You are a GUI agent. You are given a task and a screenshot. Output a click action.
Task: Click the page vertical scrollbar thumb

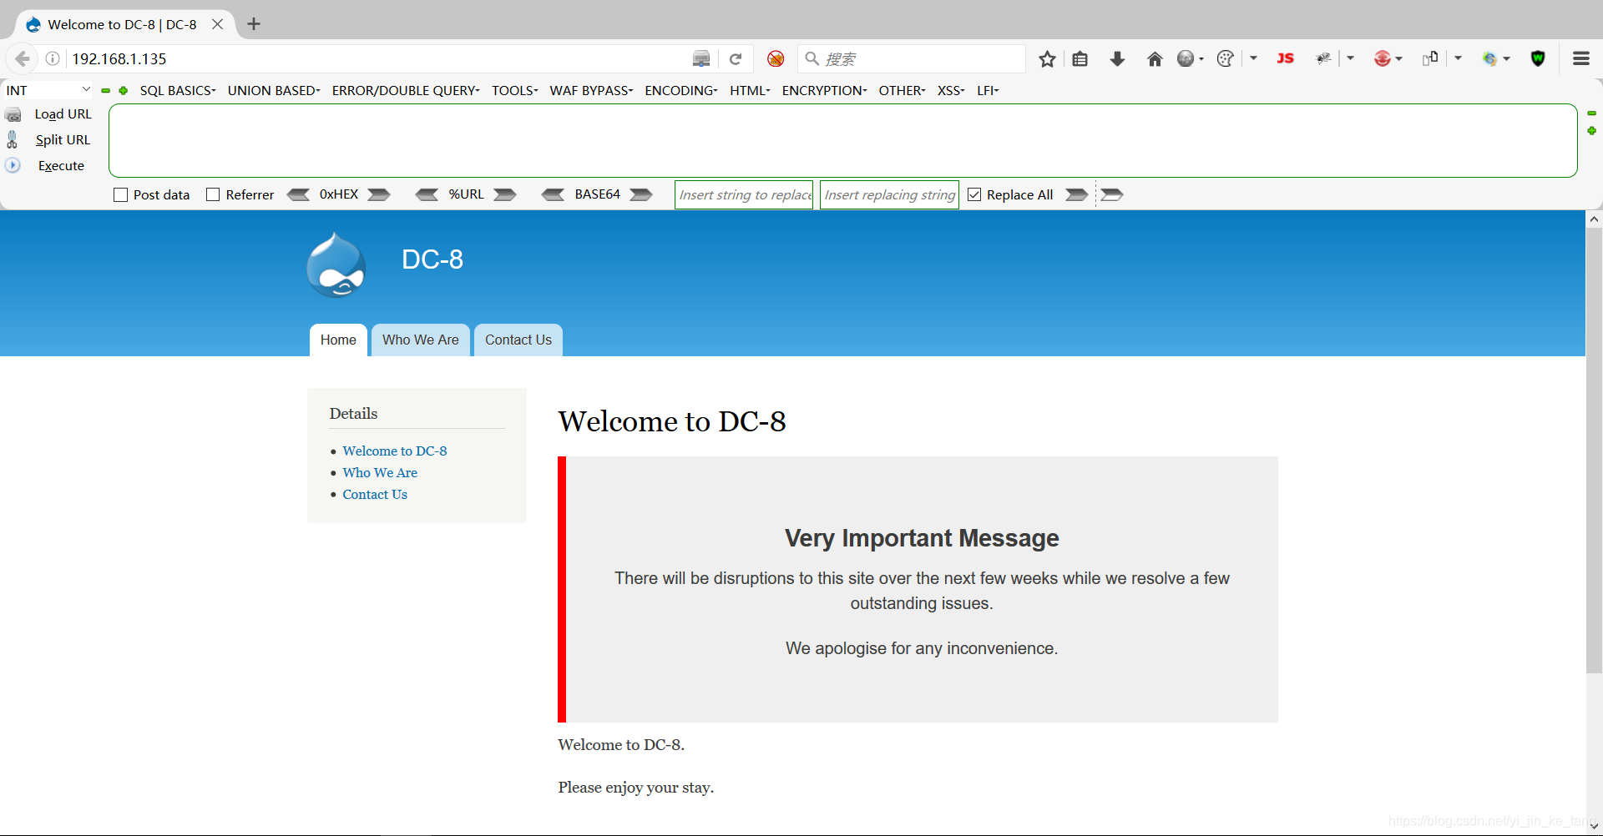coord(1594,451)
